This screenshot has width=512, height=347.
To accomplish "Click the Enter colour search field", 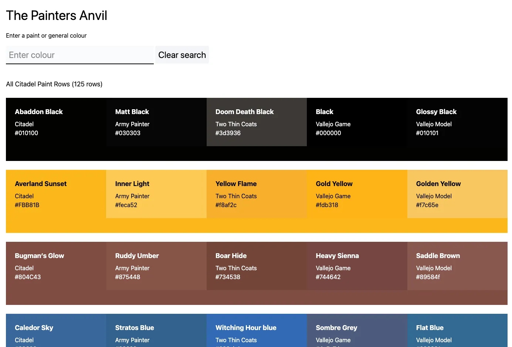I will (79, 55).
